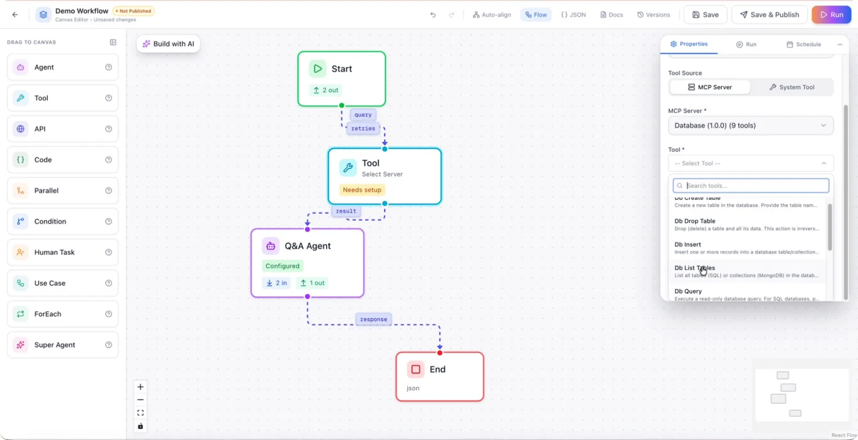Screen dimensions: 858x440
Task: Click the Search tools input field
Action: [751, 185]
